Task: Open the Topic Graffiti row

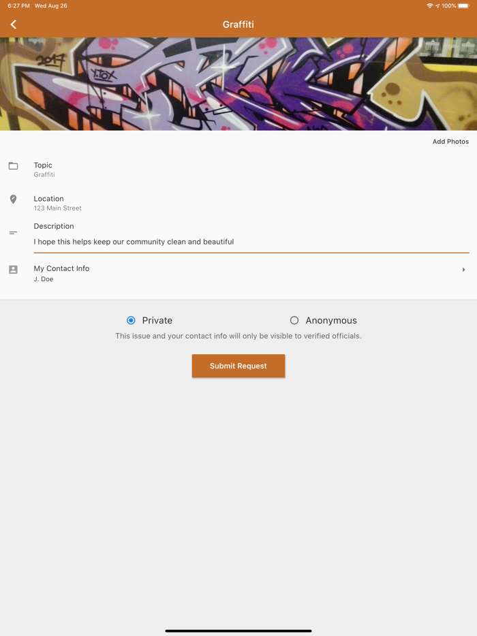Action: point(238,170)
